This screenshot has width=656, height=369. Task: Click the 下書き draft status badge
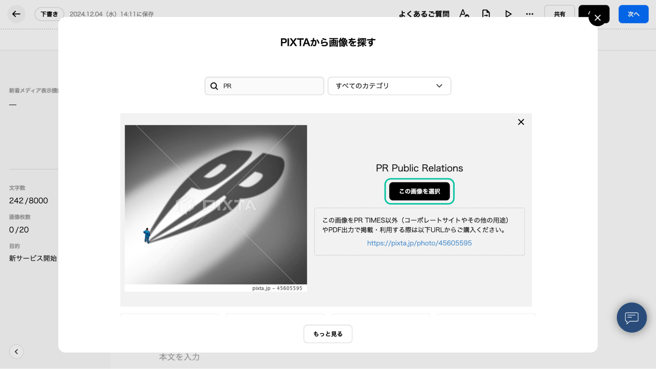click(49, 14)
